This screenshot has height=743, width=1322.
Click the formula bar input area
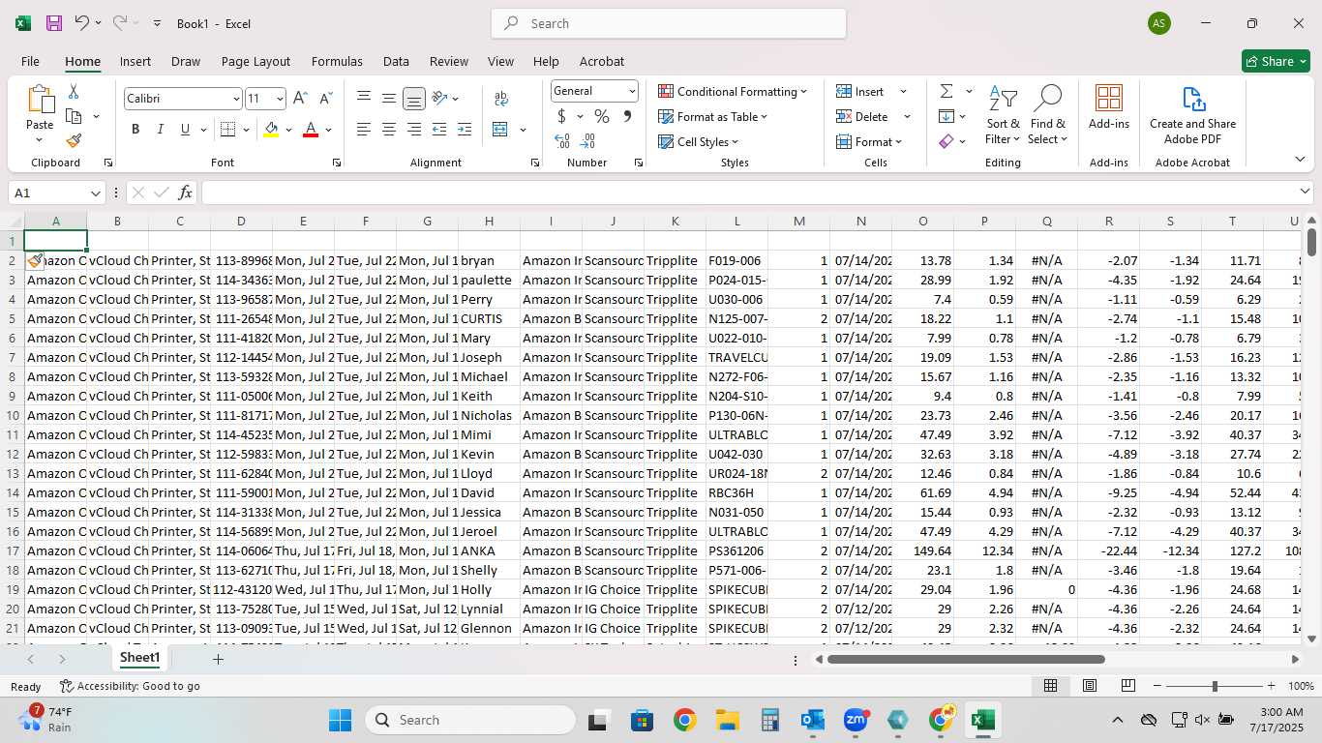(x=750, y=193)
